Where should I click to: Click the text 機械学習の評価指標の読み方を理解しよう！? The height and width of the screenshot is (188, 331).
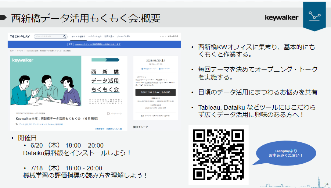(x=86, y=175)
